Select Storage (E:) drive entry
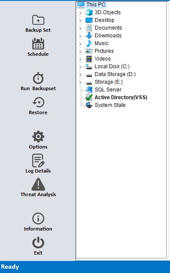This screenshot has height=273, width=170. [108, 82]
